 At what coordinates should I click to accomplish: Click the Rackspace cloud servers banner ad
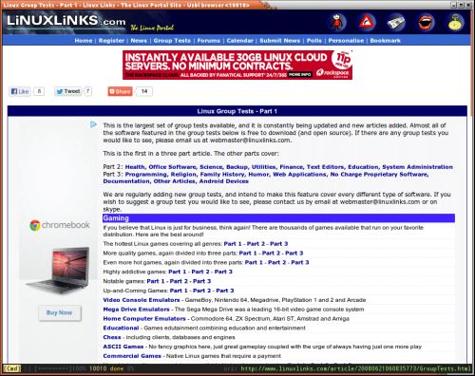click(237, 65)
